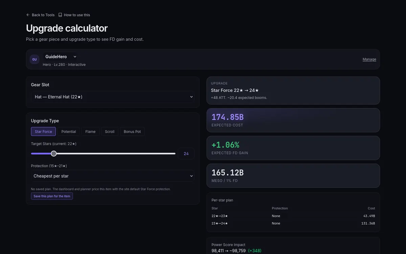
Task: Click the Target Stars slider handle
Action: click(53, 153)
